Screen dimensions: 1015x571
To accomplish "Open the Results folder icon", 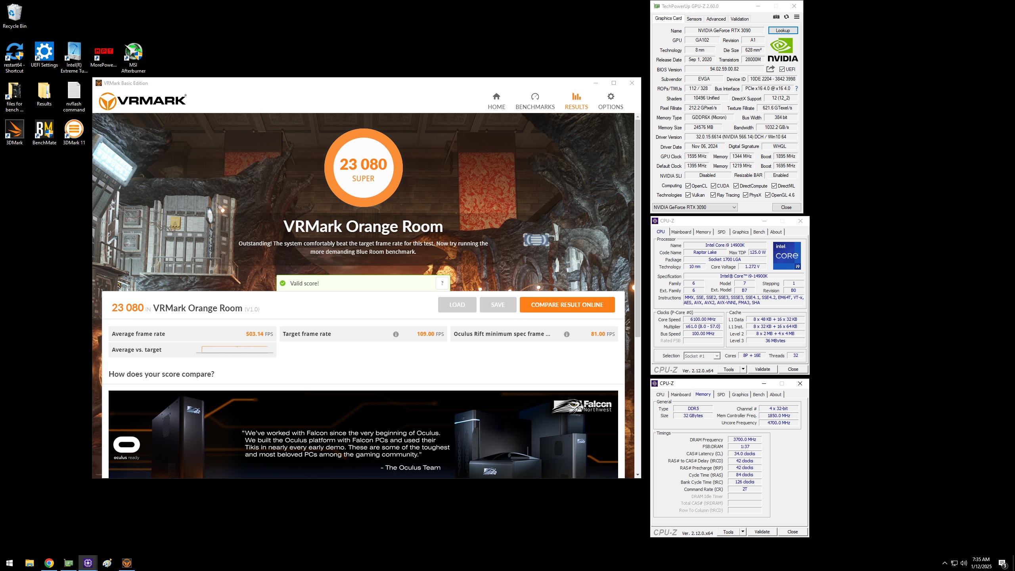I will pos(44,94).
